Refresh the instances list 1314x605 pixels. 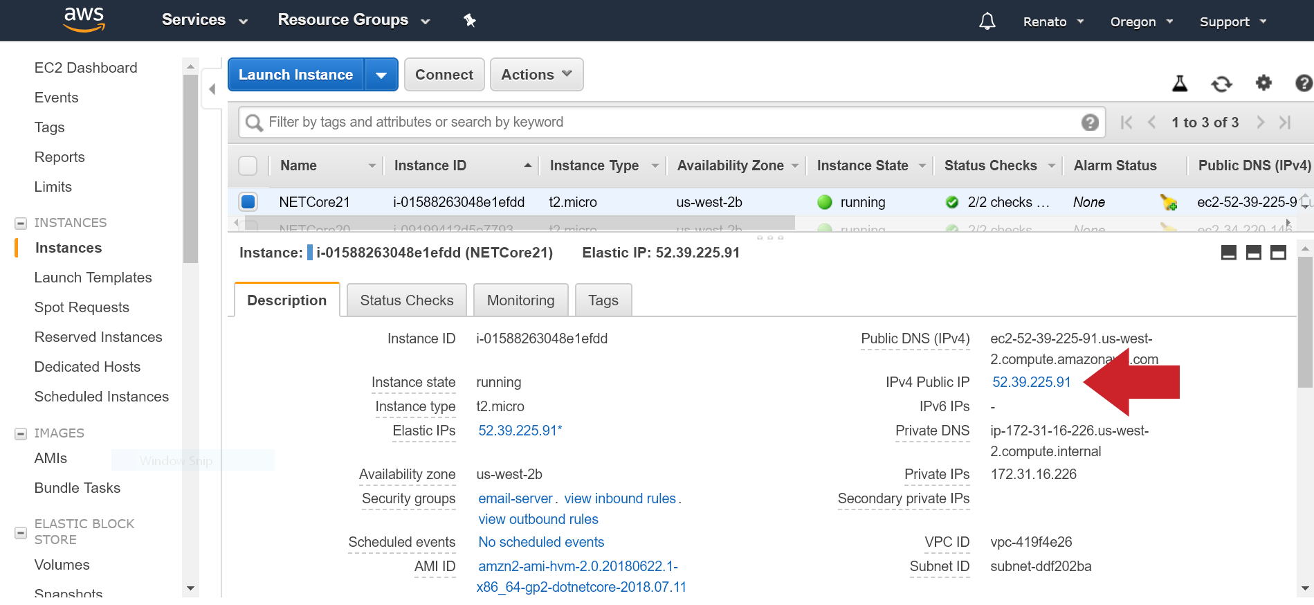click(x=1222, y=84)
